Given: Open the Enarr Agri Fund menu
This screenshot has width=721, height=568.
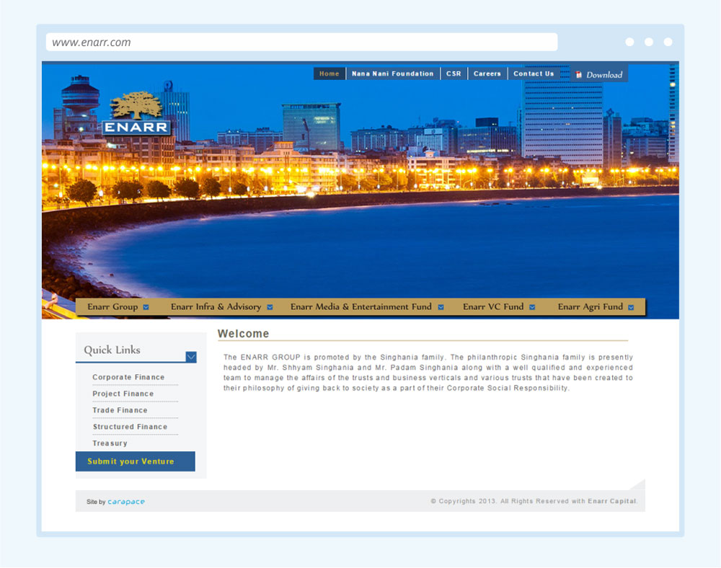Looking at the screenshot, I should 590,306.
